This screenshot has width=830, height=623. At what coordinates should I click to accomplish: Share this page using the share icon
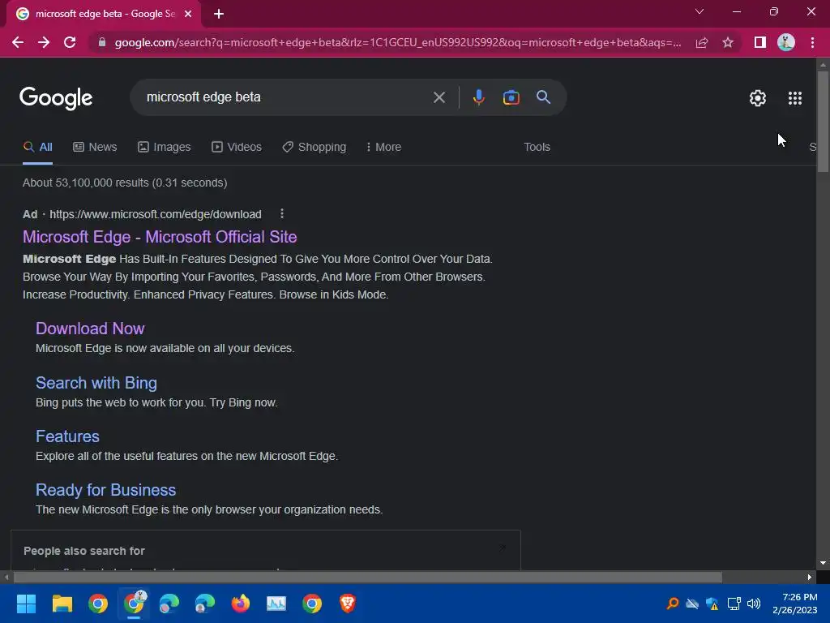[702, 42]
